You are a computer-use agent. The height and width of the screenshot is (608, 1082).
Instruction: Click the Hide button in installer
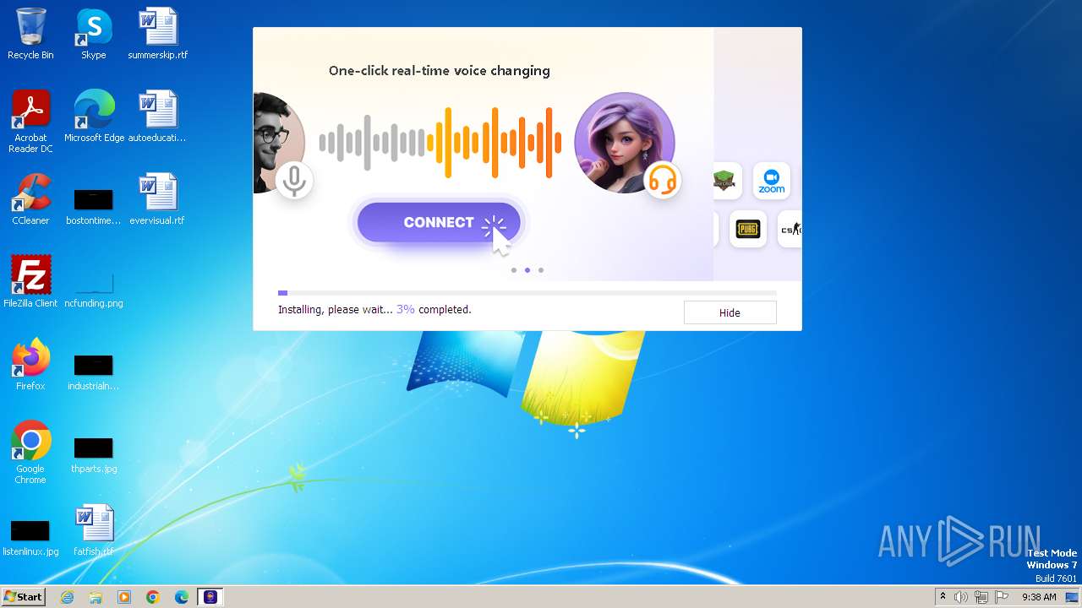730,312
